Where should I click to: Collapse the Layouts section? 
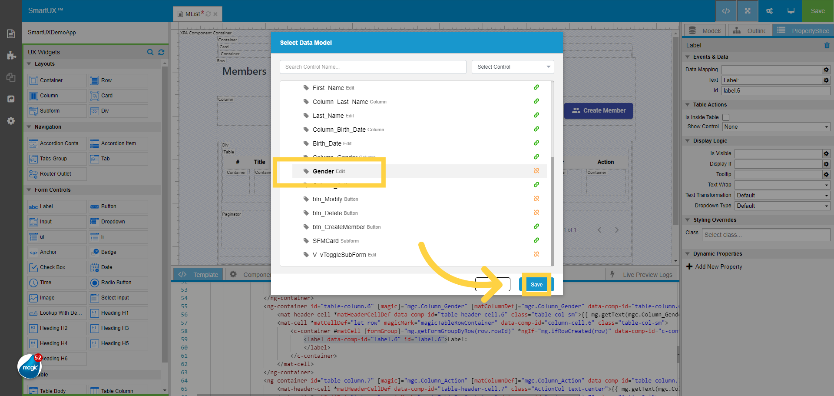pos(29,64)
